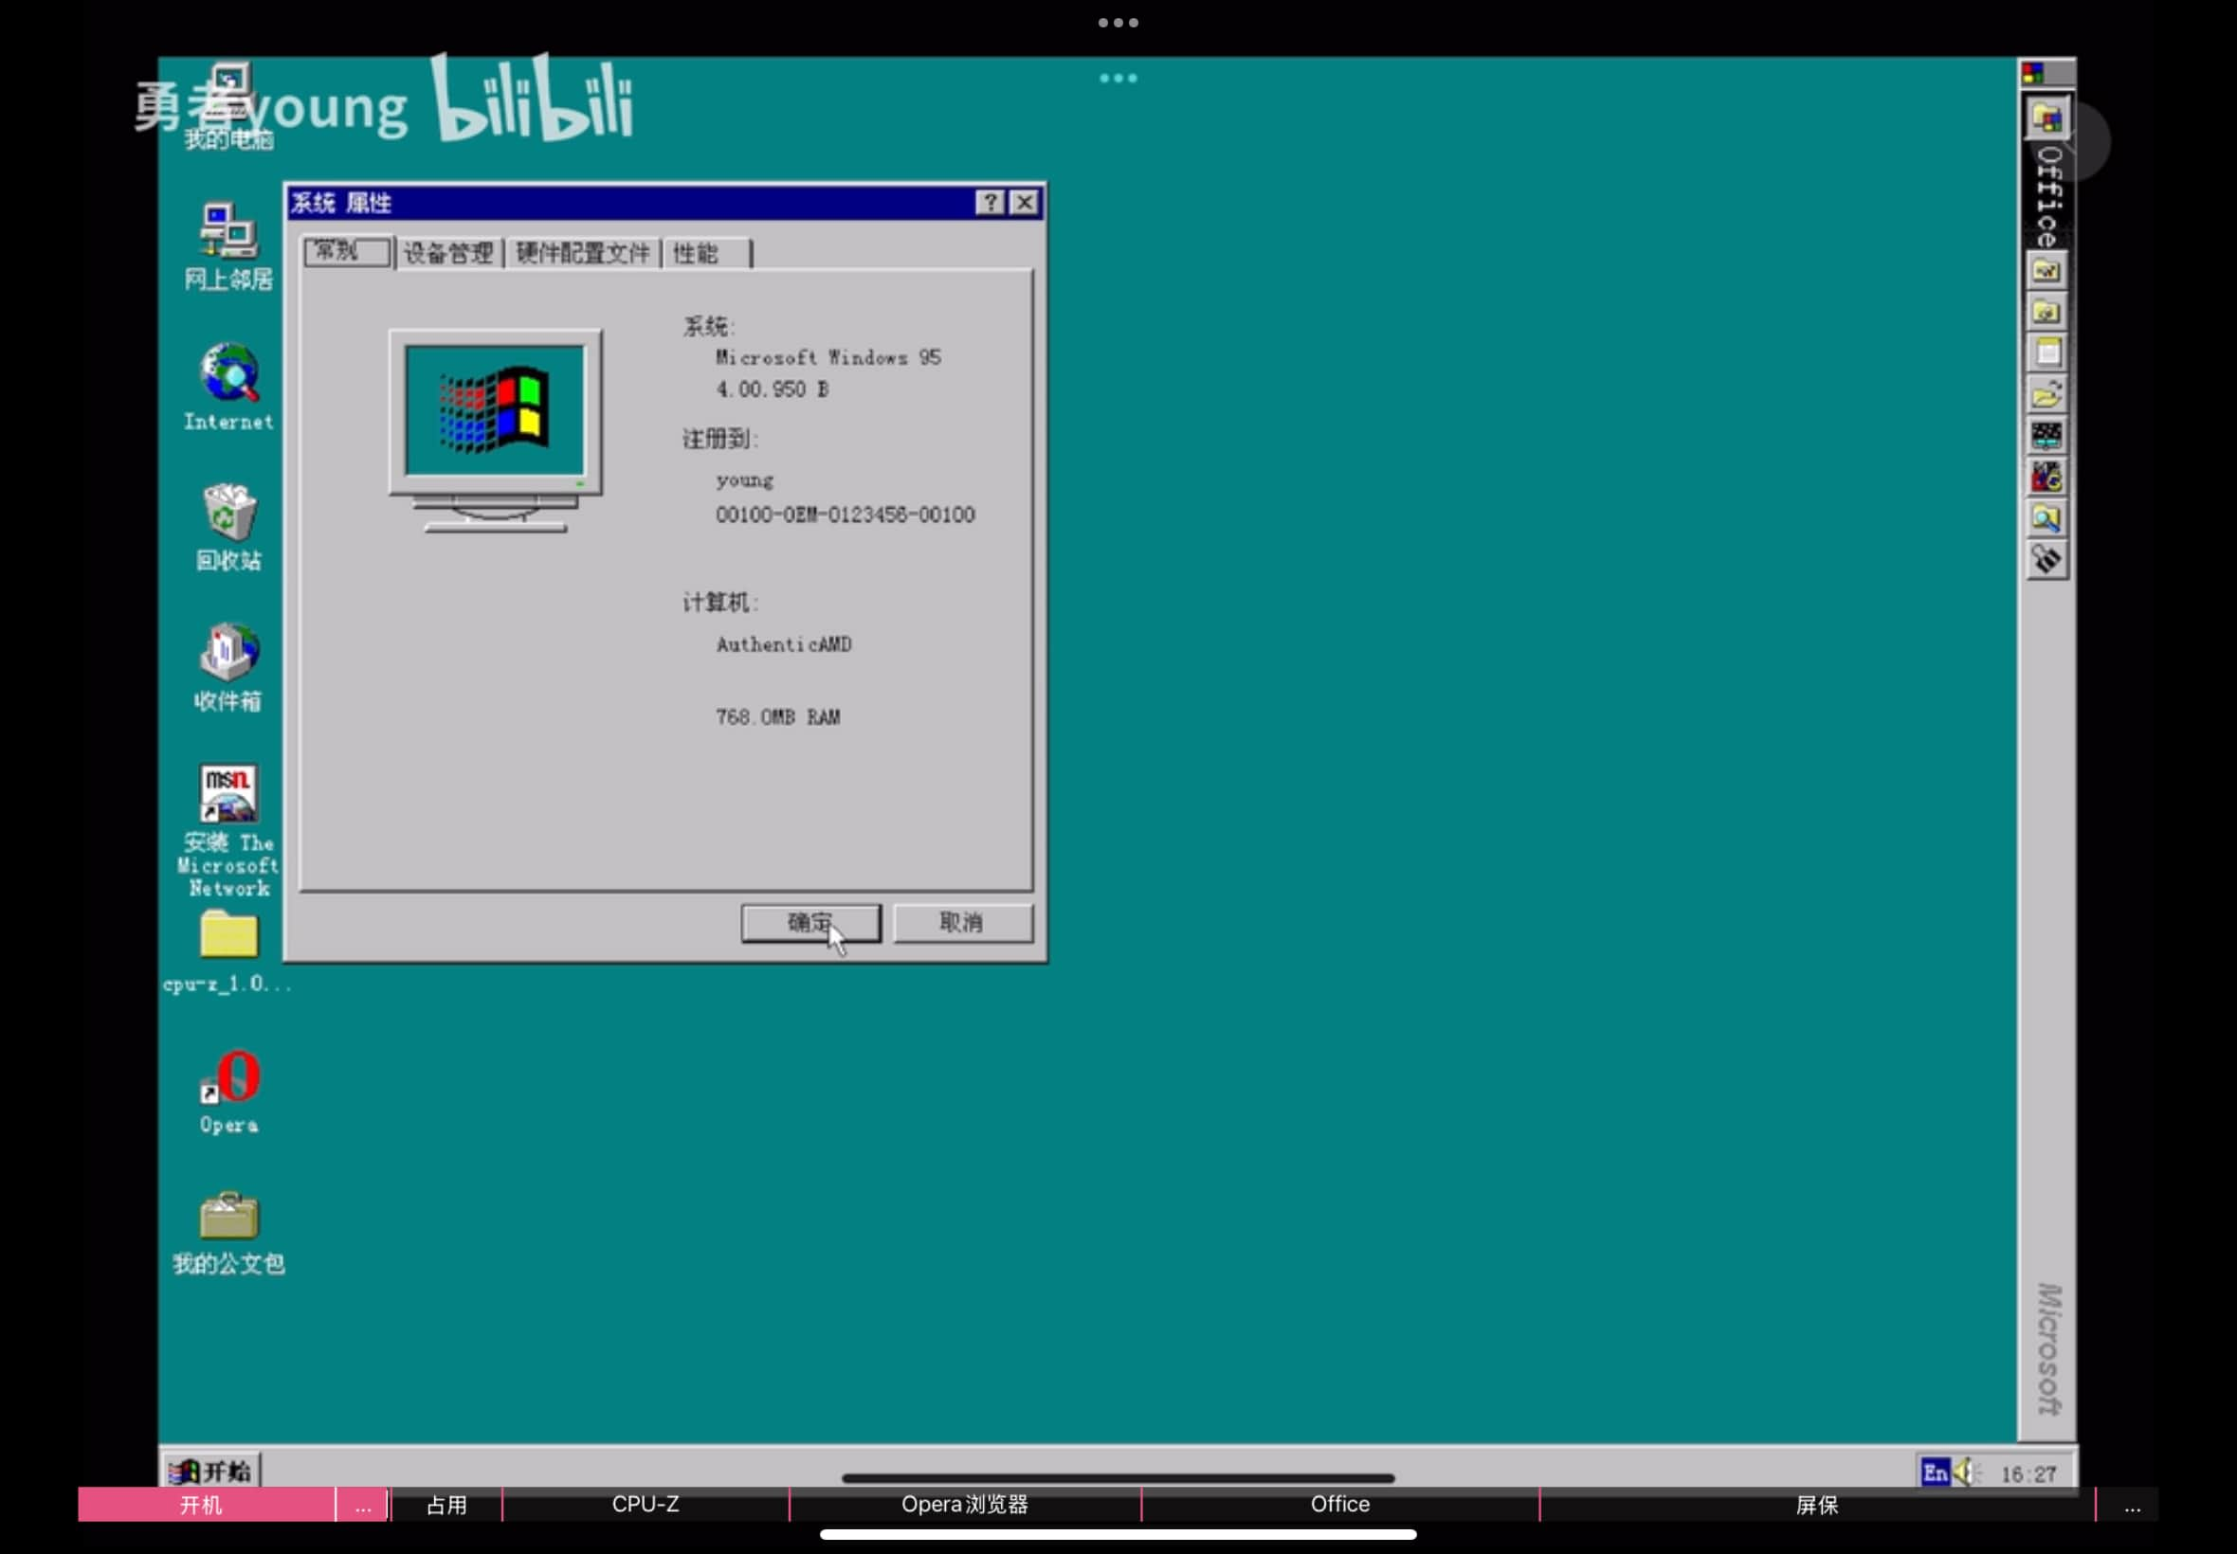This screenshot has height=1554, width=2237.
Task: Jump to the 屏保 video chapter
Action: [1817, 1505]
